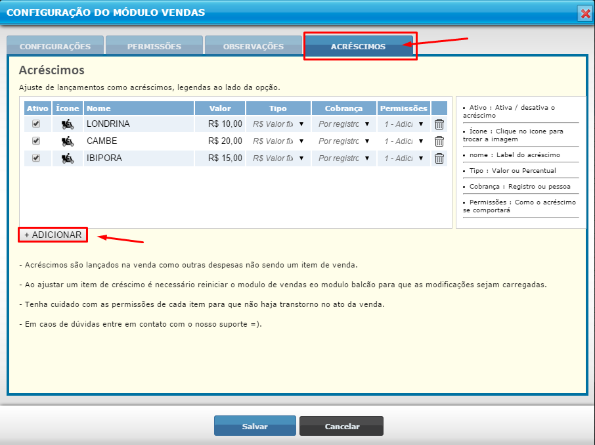Open the Permissões tab

point(154,46)
